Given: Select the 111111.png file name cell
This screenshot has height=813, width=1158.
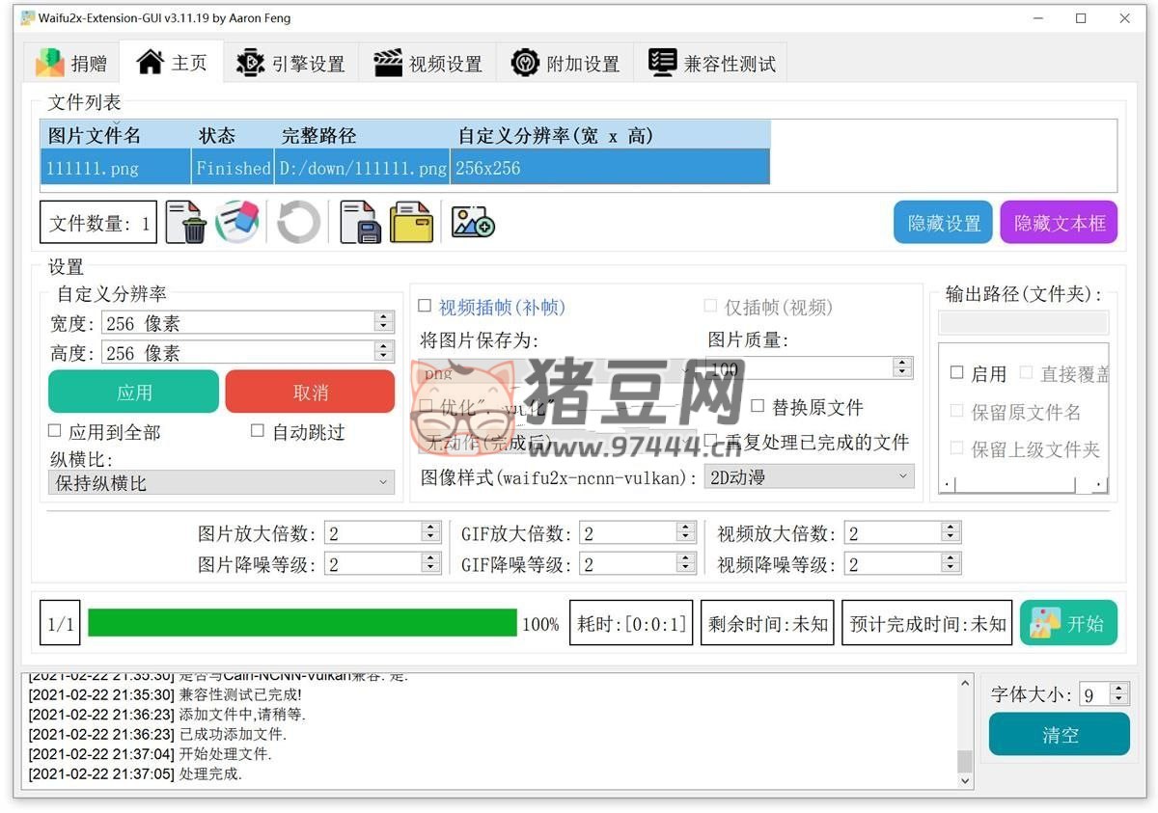Looking at the screenshot, I should [116, 167].
